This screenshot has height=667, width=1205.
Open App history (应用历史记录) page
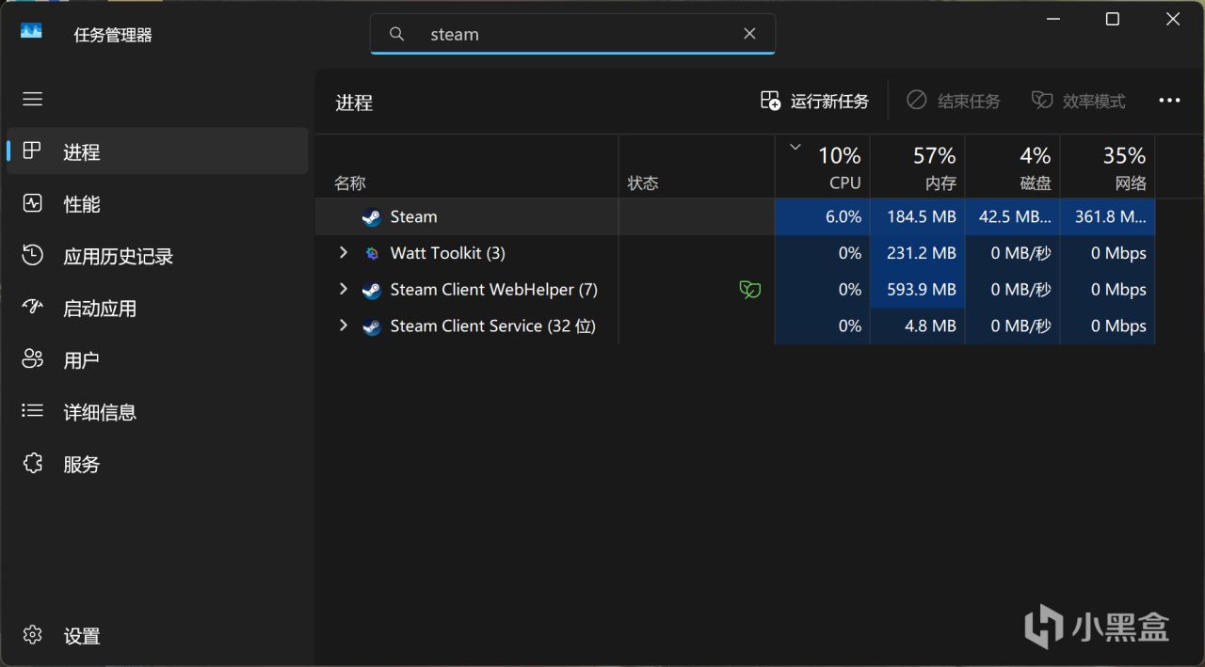click(x=118, y=256)
